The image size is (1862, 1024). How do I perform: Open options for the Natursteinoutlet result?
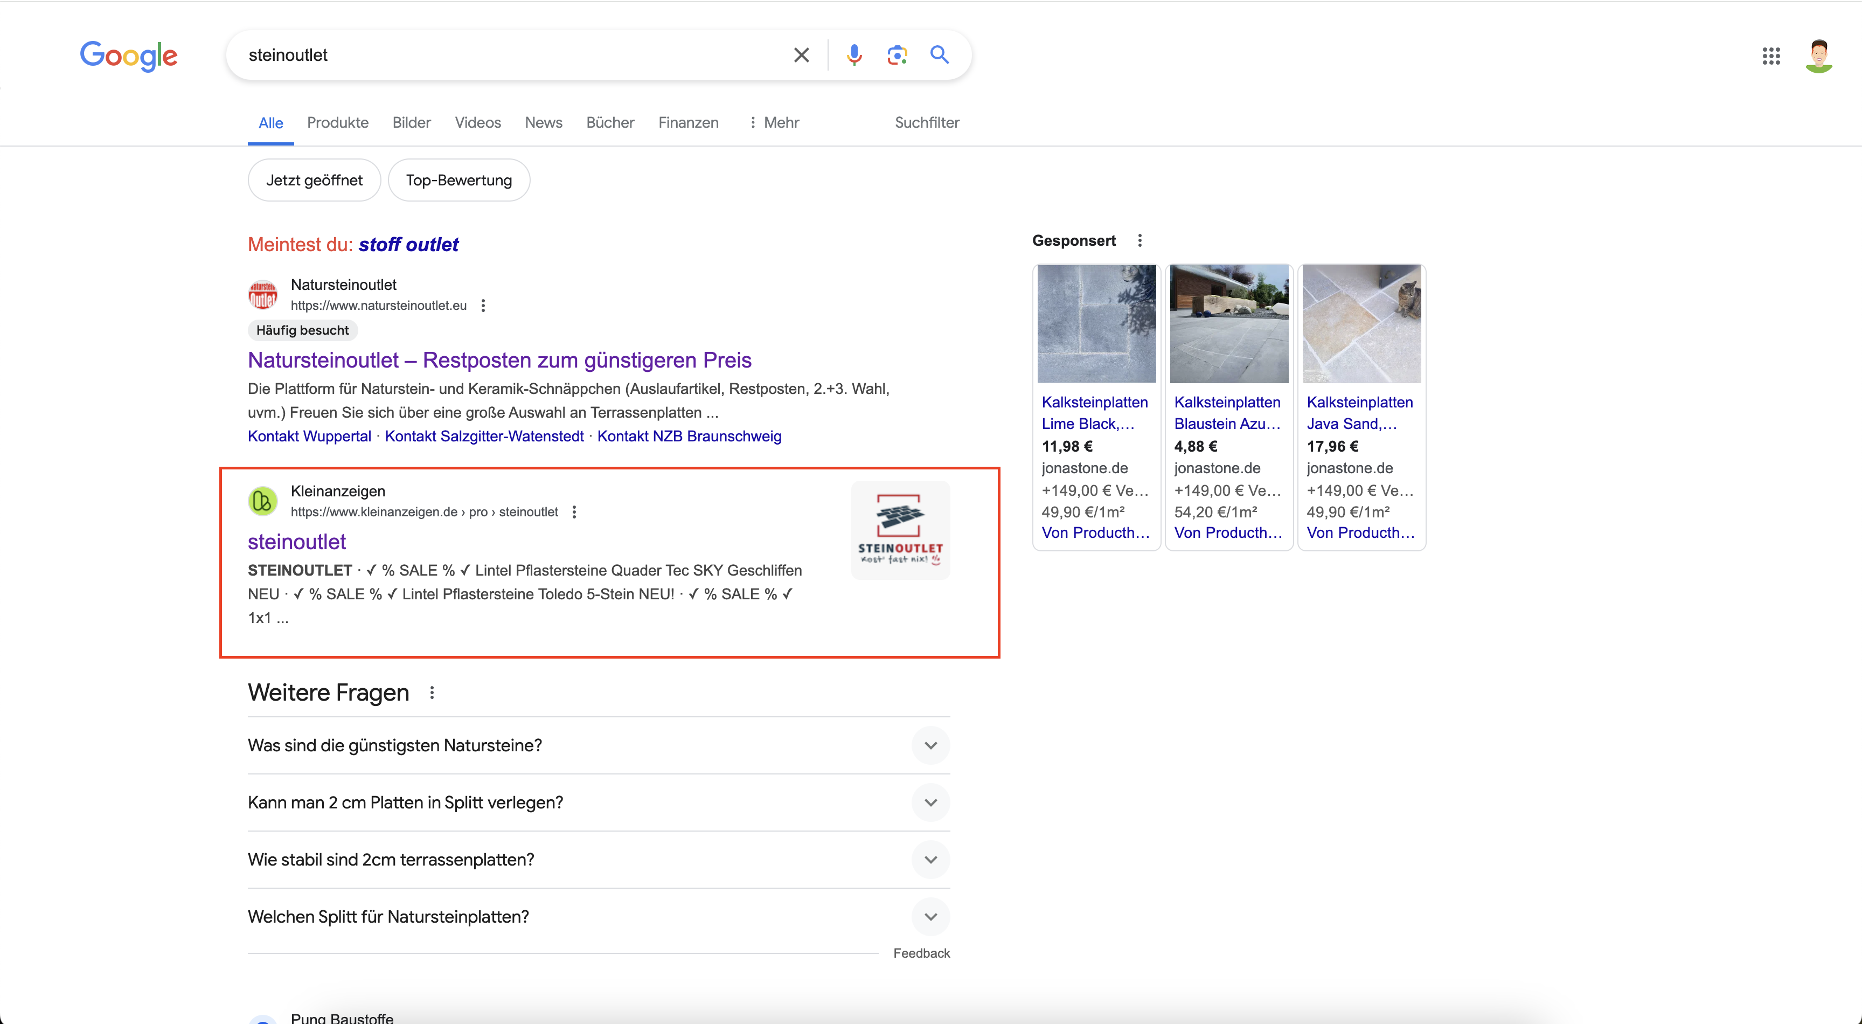483,305
